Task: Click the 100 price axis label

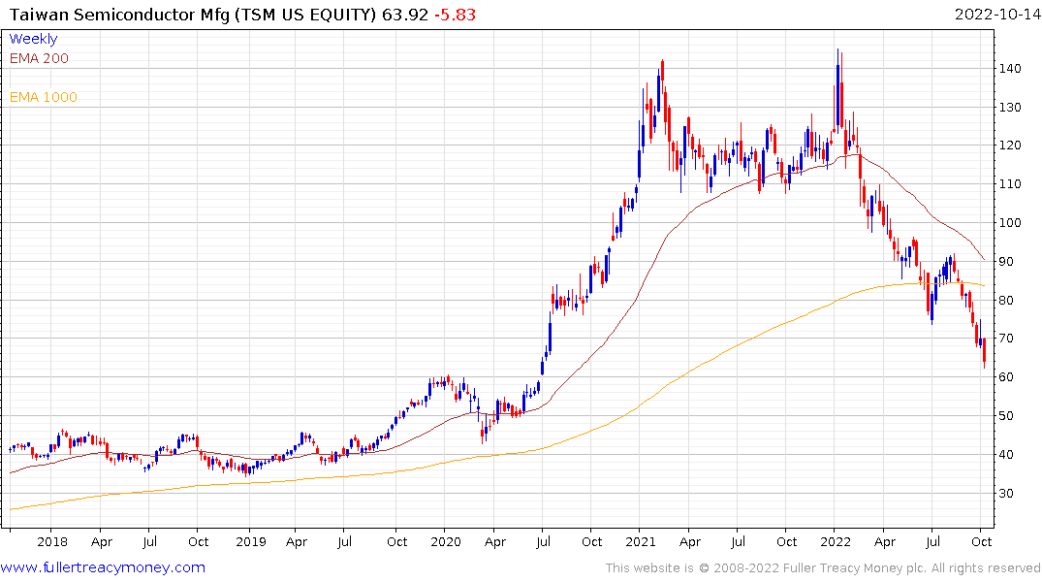Action: tap(1010, 223)
